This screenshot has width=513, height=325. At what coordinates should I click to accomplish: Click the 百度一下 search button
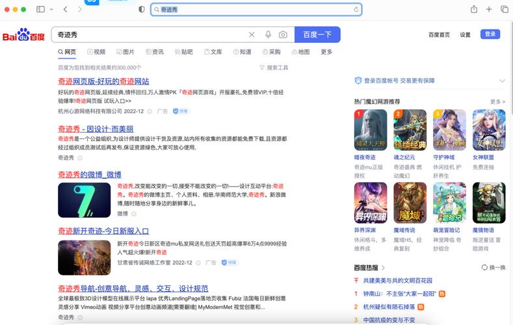point(317,34)
